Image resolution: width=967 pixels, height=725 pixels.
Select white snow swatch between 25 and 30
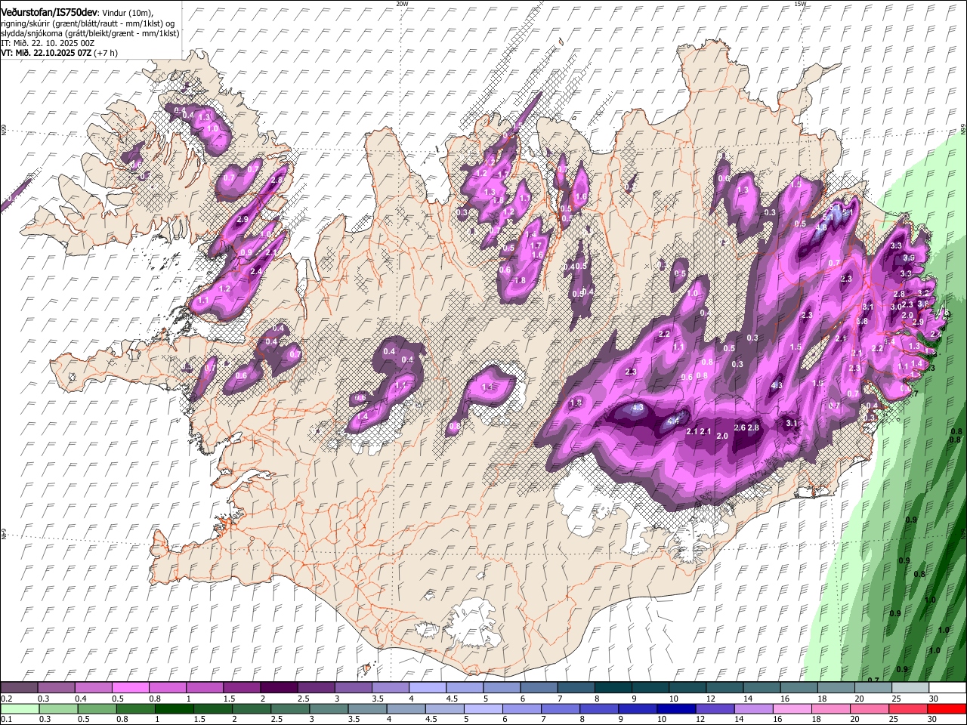(x=910, y=687)
